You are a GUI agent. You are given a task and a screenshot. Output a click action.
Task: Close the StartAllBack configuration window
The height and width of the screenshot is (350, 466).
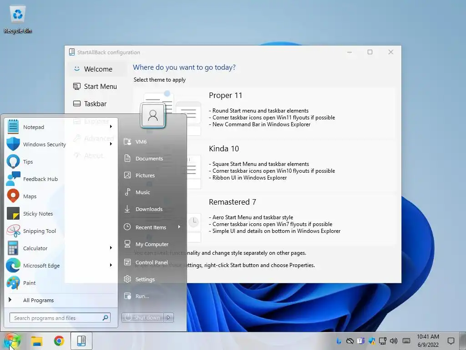click(391, 52)
